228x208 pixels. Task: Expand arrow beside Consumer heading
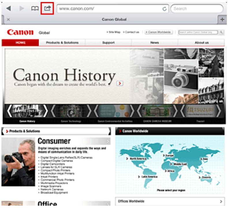point(108,141)
